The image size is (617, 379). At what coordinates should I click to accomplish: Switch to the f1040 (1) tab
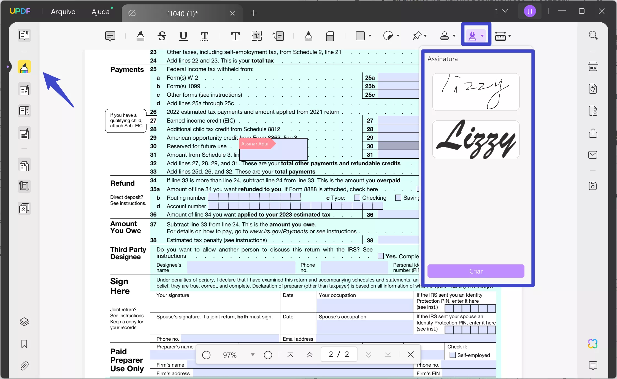pyautogui.click(x=182, y=13)
